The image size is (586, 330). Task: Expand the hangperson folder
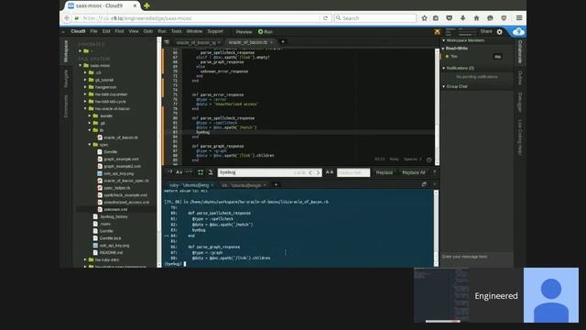click(85, 87)
